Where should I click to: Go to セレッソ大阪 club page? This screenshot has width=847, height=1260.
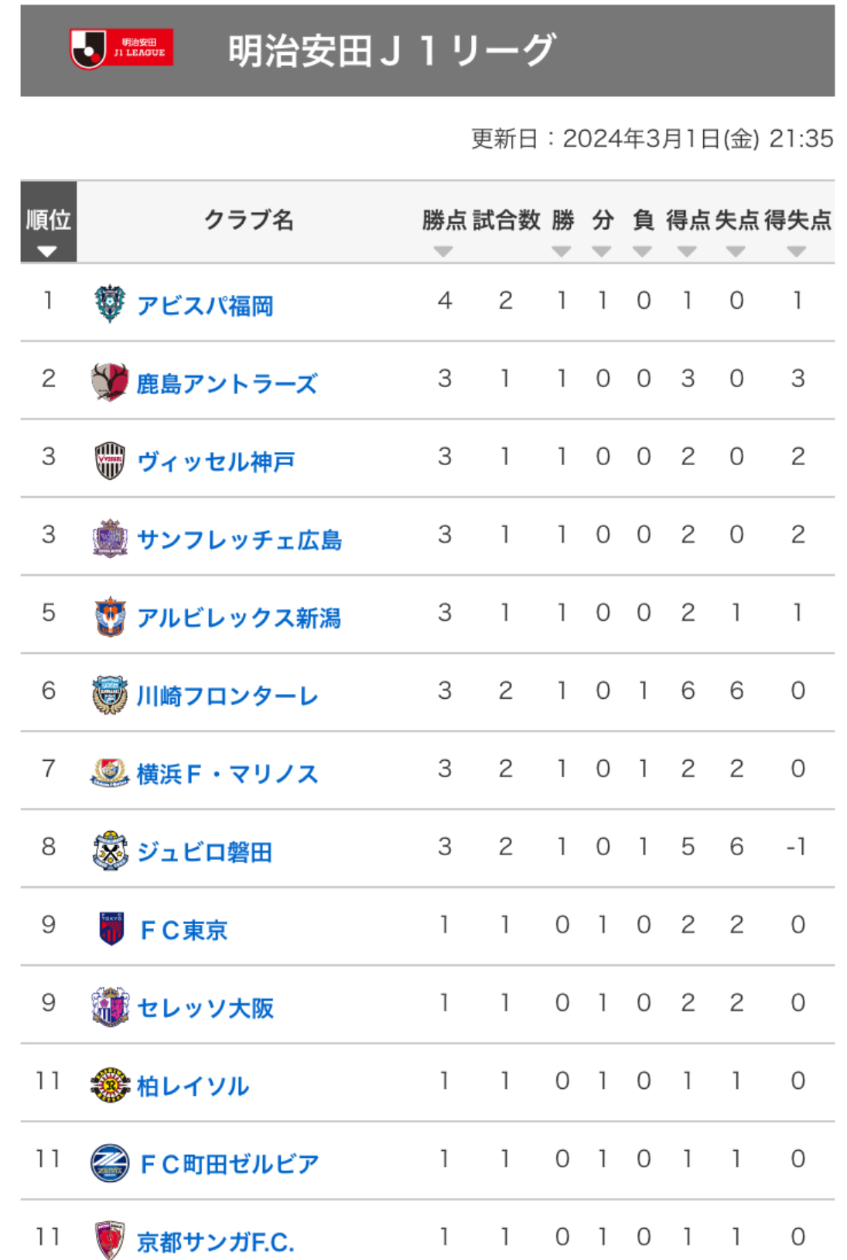[x=205, y=1008]
